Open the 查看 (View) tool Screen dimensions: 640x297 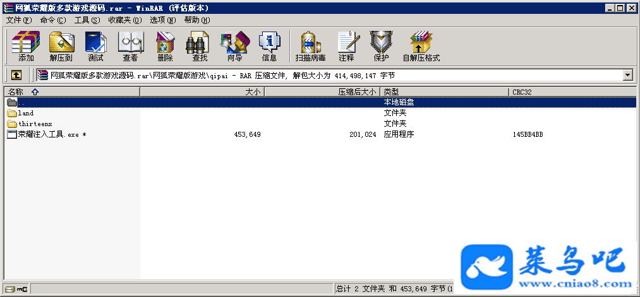pyautogui.click(x=130, y=42)
